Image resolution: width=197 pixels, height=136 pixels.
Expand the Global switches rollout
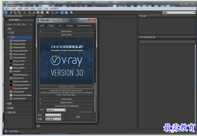(x=66, y=103)
